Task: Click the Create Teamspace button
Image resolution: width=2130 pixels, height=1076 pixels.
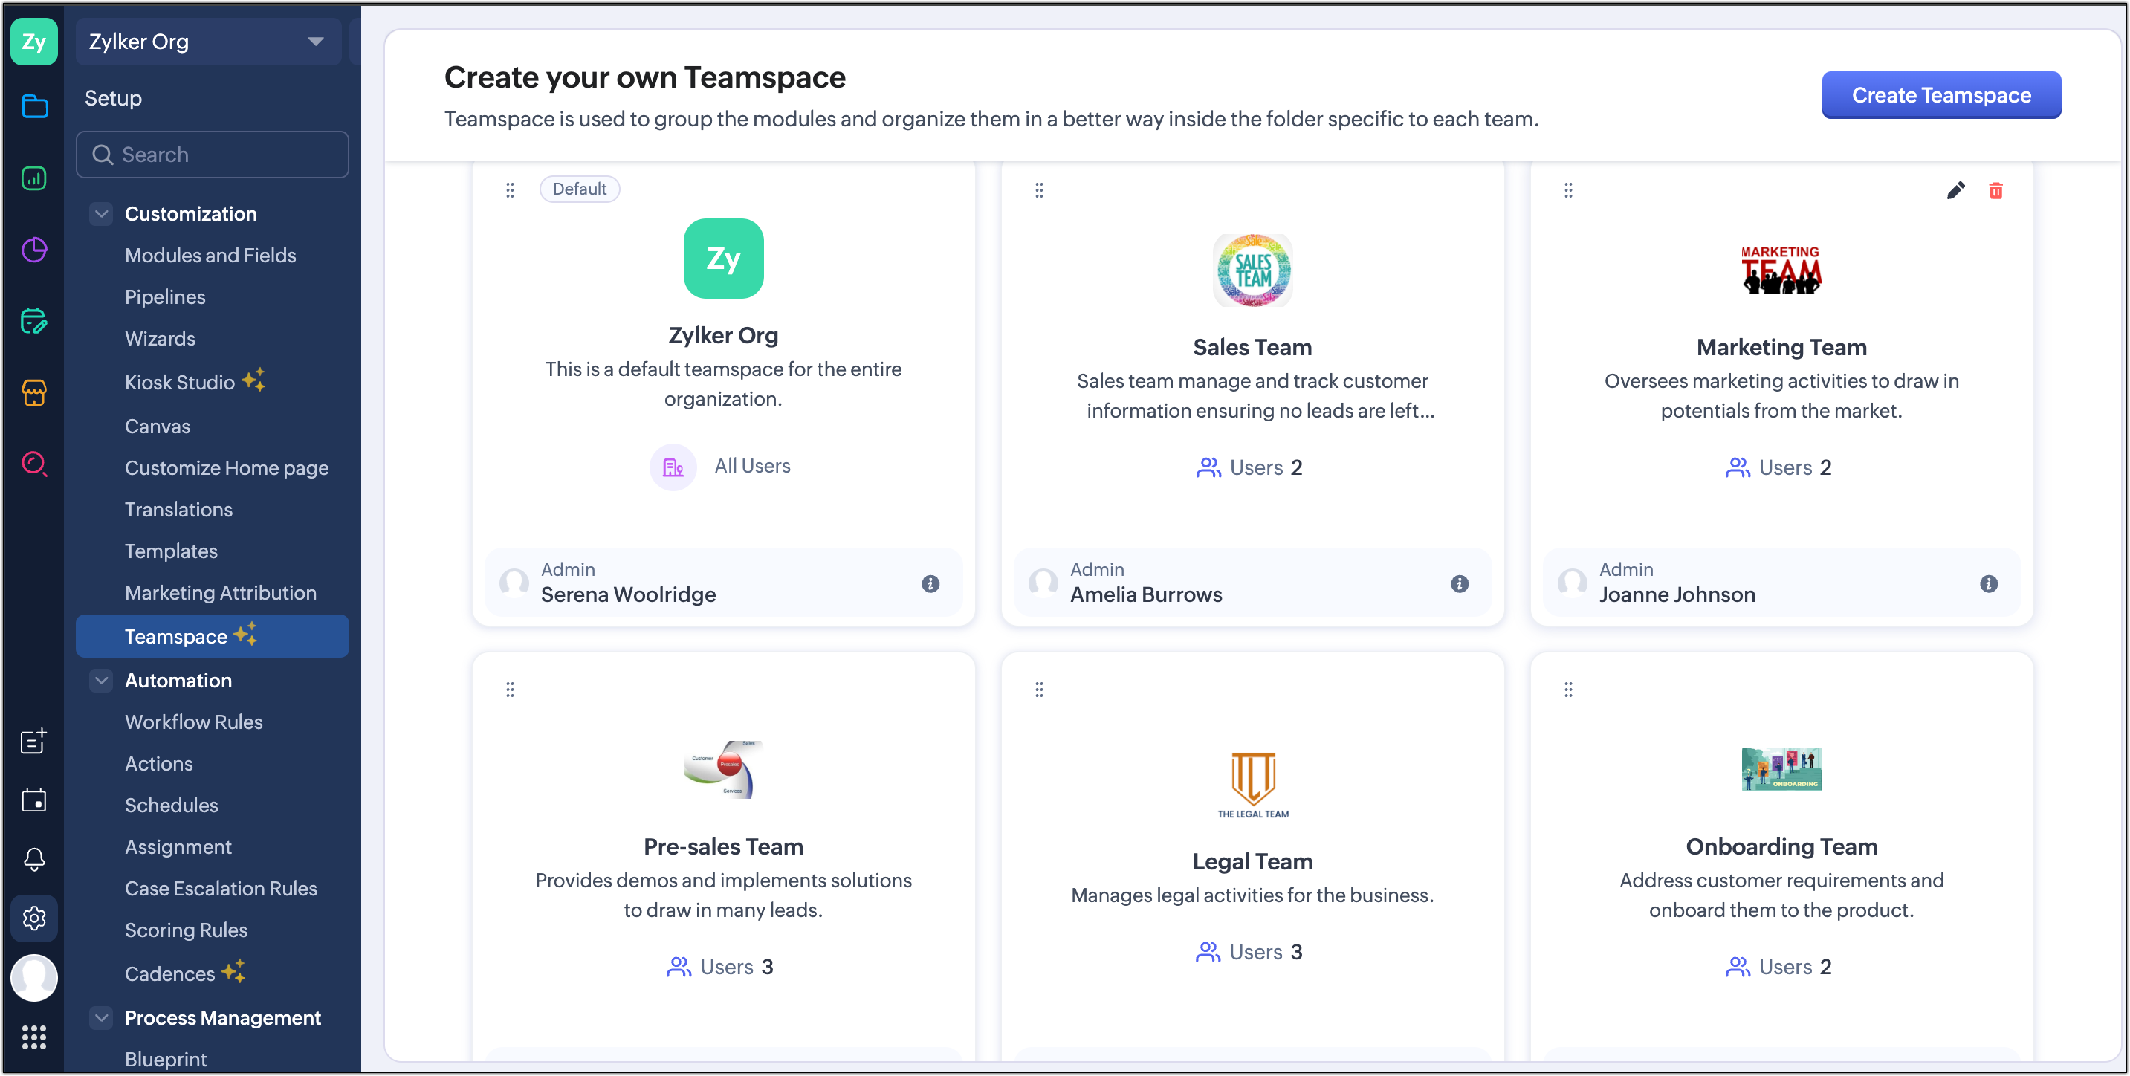Action: (1940, 95)
